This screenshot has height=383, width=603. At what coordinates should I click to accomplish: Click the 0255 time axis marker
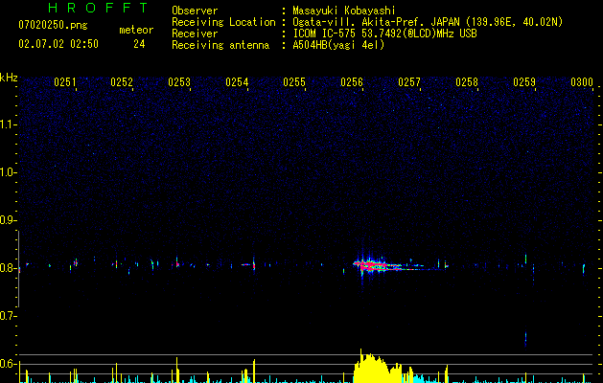(x=294, y=82)
